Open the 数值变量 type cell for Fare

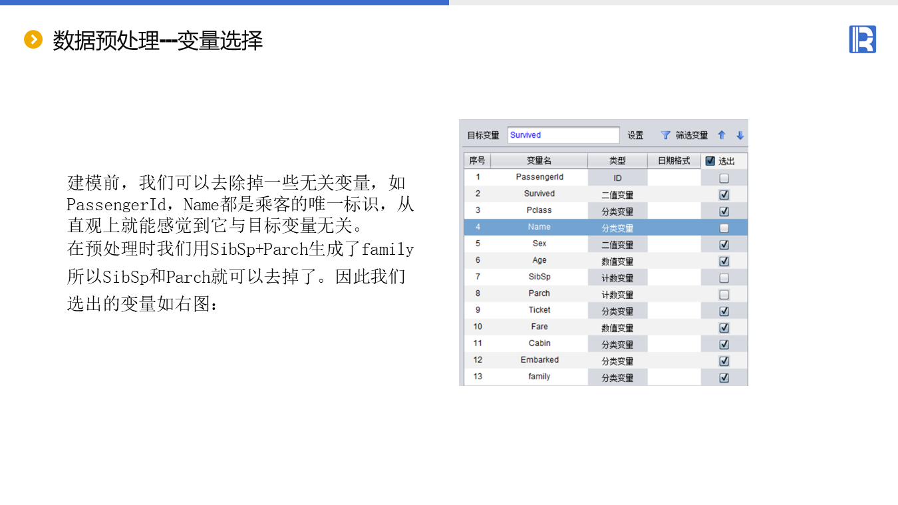[x=618, y=328]
